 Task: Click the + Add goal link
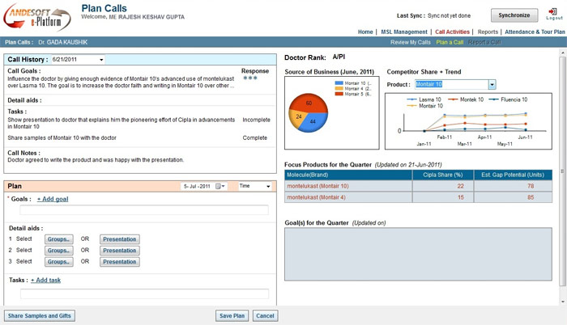pos(53,199)
